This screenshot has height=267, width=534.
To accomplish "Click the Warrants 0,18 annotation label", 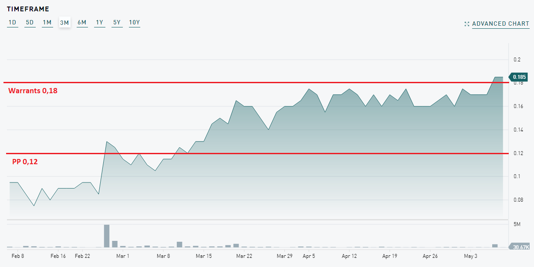I will pos(33,91).
